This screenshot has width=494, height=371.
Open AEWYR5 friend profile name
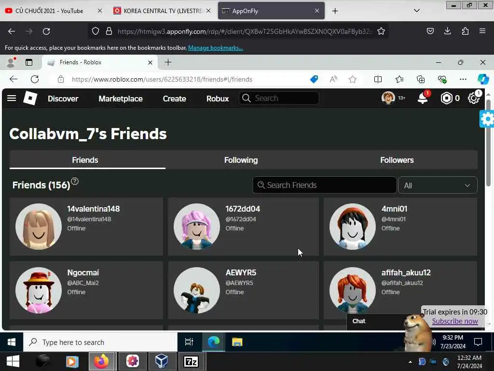click(x=241, y=272)
